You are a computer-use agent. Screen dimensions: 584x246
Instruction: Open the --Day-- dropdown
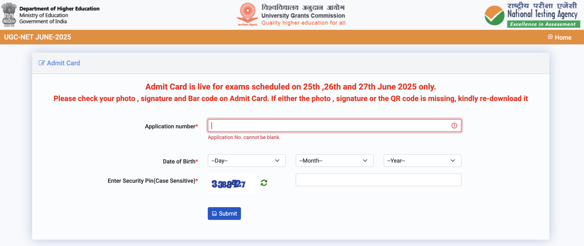(x=246, y=160)
